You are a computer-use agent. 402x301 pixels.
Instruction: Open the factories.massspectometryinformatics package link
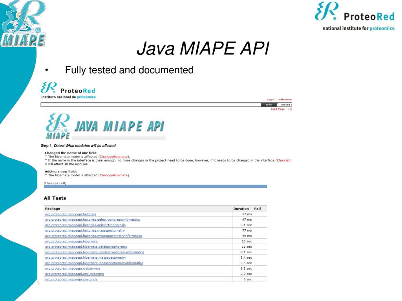[93, 236]
